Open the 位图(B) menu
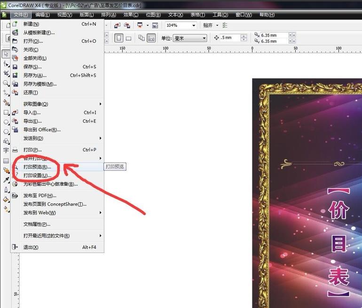The height and width of the screenshot is (308, 362). click(153, 15)
